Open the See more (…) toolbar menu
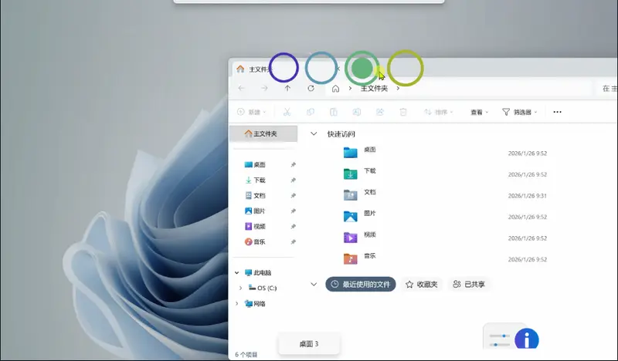This screenshot has width=618, height=361. 557,112
